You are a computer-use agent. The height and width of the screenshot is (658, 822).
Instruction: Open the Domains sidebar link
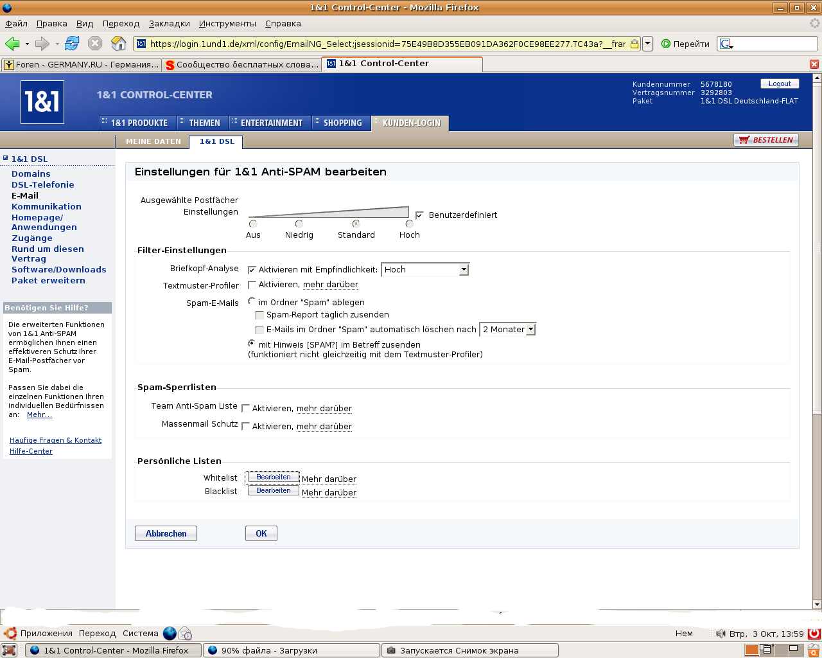pyautogui.click(x=31, y=173)
